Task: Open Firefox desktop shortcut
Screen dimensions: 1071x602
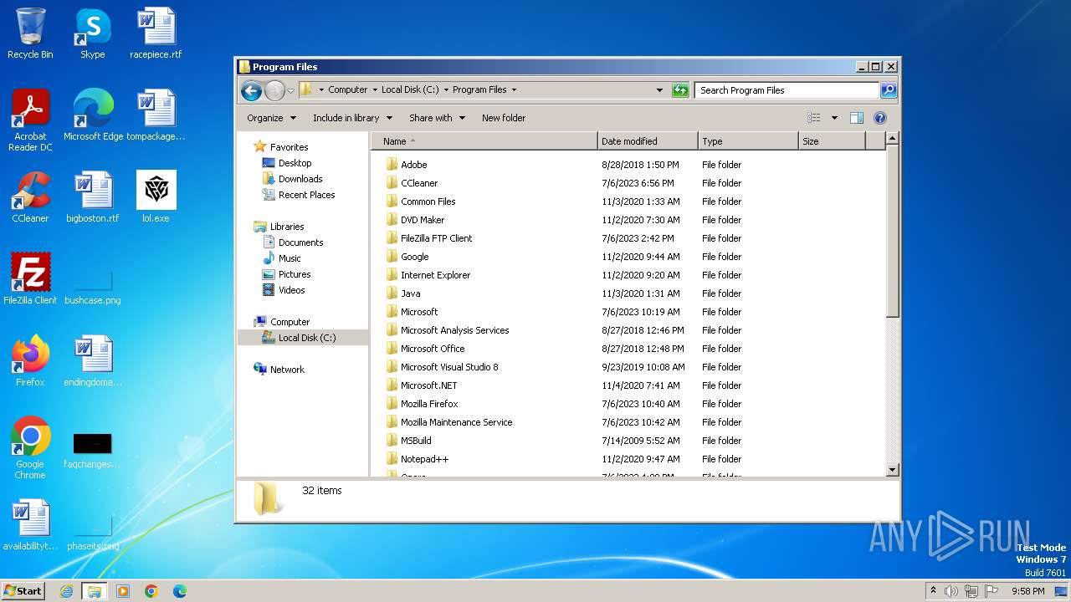Action: coord(30,361)
